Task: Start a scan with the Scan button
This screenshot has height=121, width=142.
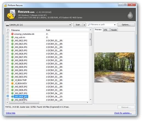Action: pos(78,25)
